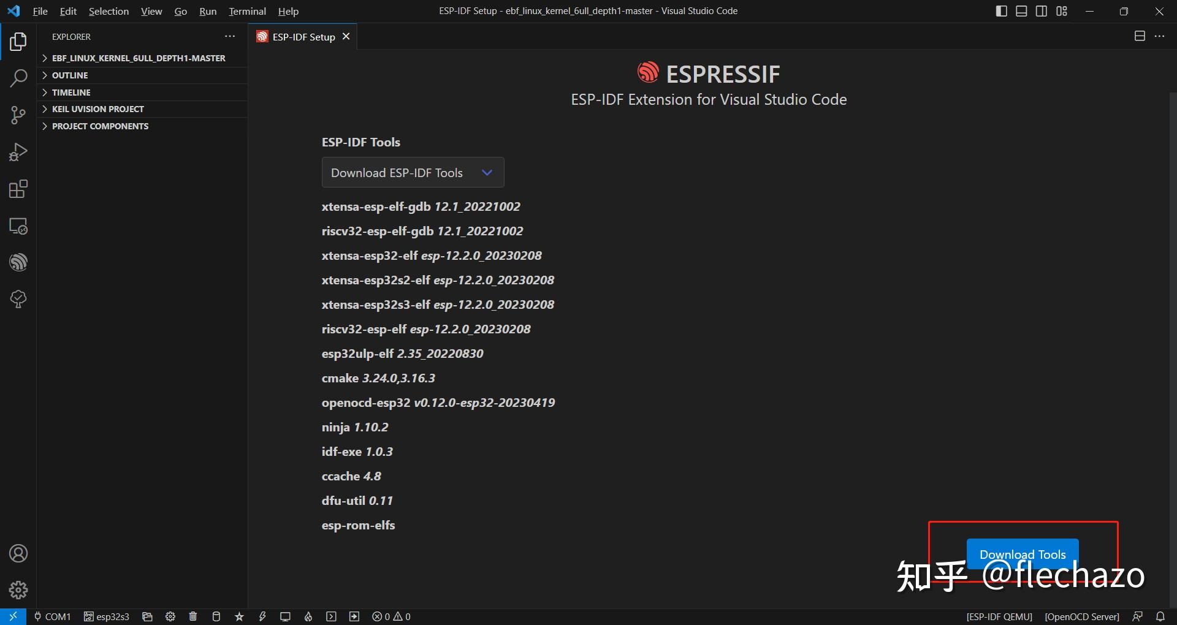
Task: Select the COM1 serial port in status bar
Action: point(53,616)
